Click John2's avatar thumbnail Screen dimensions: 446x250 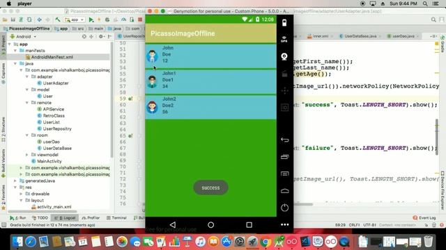[x=152, y=107]
